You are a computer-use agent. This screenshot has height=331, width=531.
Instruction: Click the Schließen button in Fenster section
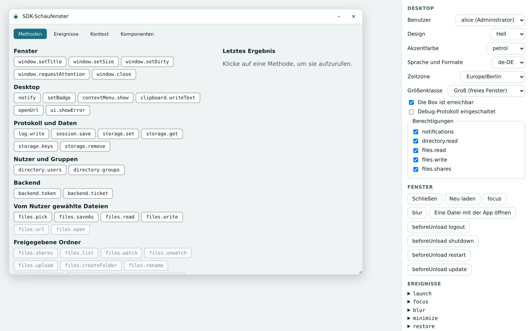[425, 199]
